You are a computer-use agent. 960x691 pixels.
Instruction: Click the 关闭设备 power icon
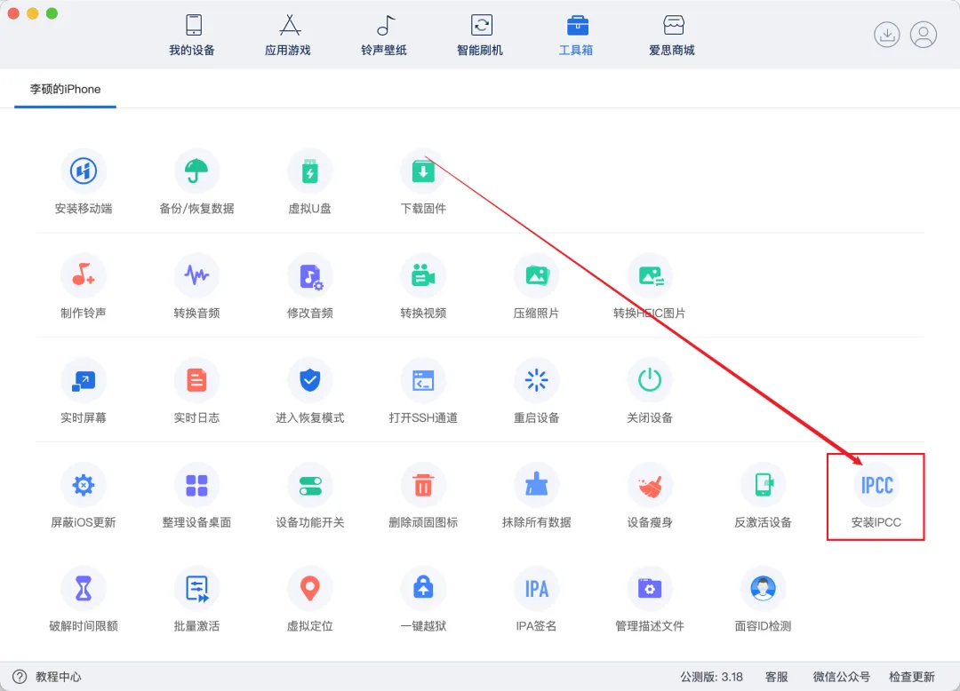(x=650, y=380)
